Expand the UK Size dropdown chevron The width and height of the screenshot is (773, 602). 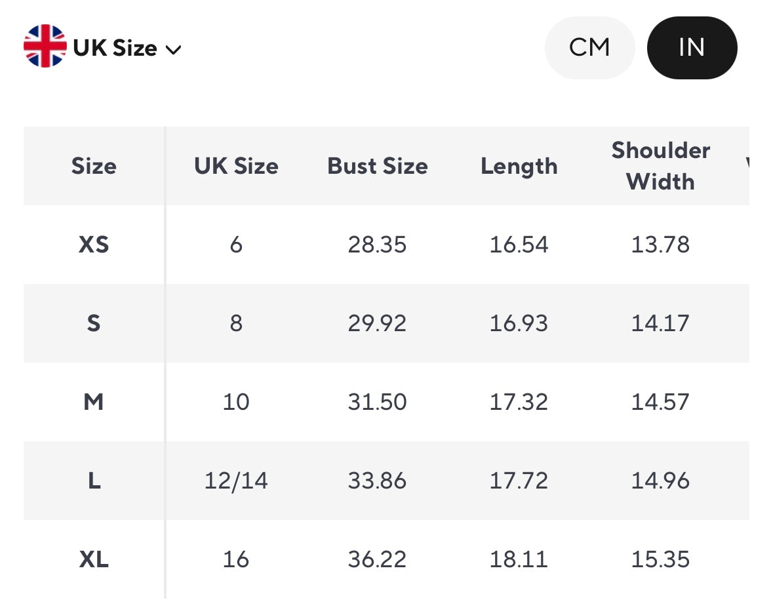(174, 50)
